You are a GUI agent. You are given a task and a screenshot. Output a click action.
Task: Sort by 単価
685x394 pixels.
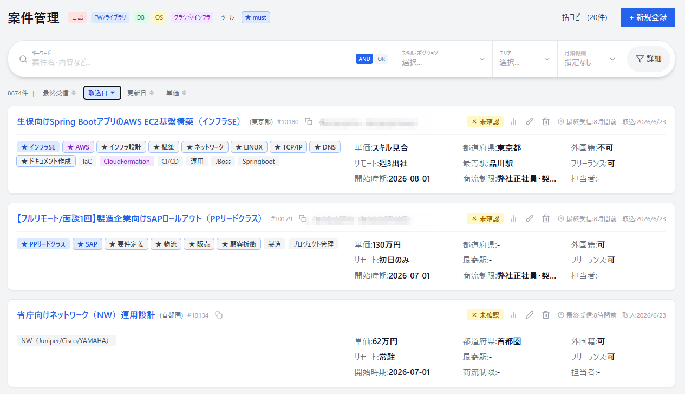[177, 93]
